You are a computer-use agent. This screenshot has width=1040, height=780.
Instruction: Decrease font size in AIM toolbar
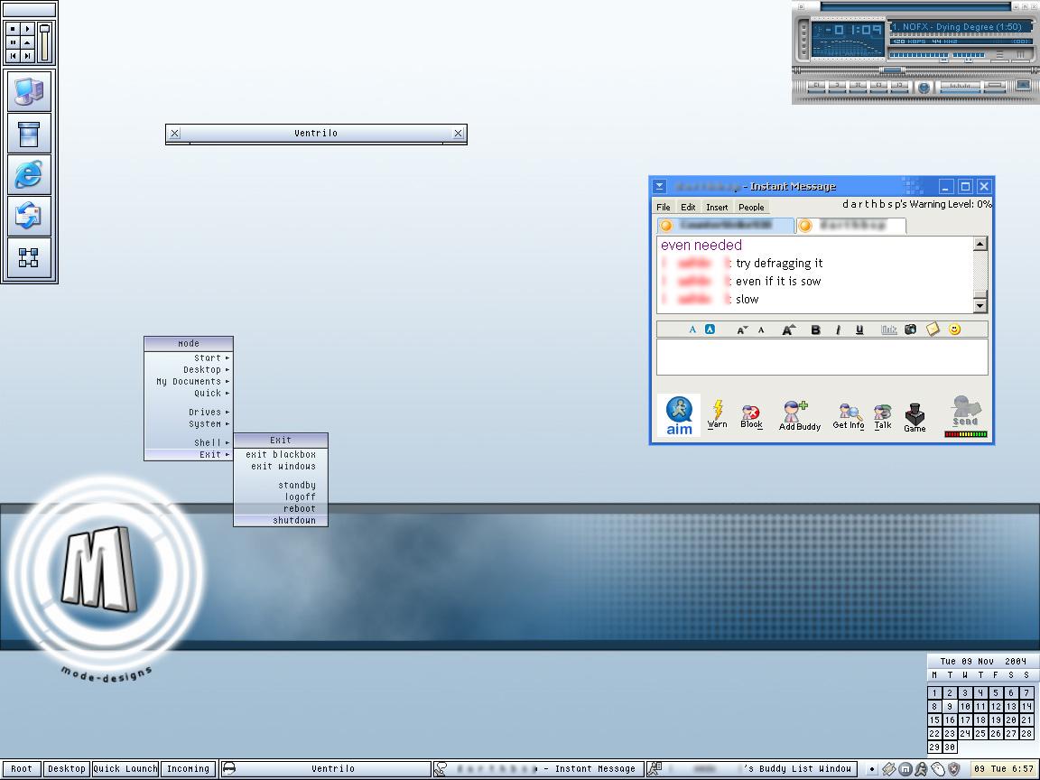(742, 330)
